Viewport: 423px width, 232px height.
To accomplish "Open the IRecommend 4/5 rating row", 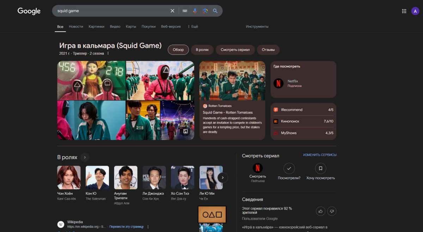I will pyautogui.click(x=304, y=110).
